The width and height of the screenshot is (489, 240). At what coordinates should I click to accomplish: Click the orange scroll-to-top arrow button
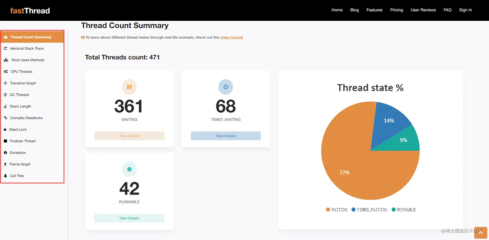pyautogui.click(x=481, y=233)
